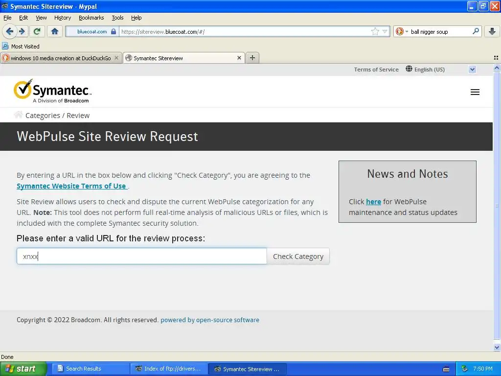
Task: Click the page scrollbar down arrow
Action: coord(497,347)
